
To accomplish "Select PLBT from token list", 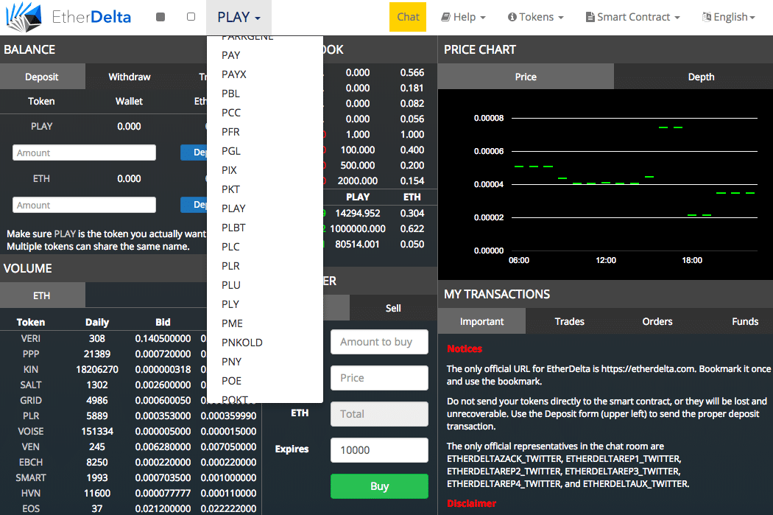I will [x=265, y=228].
